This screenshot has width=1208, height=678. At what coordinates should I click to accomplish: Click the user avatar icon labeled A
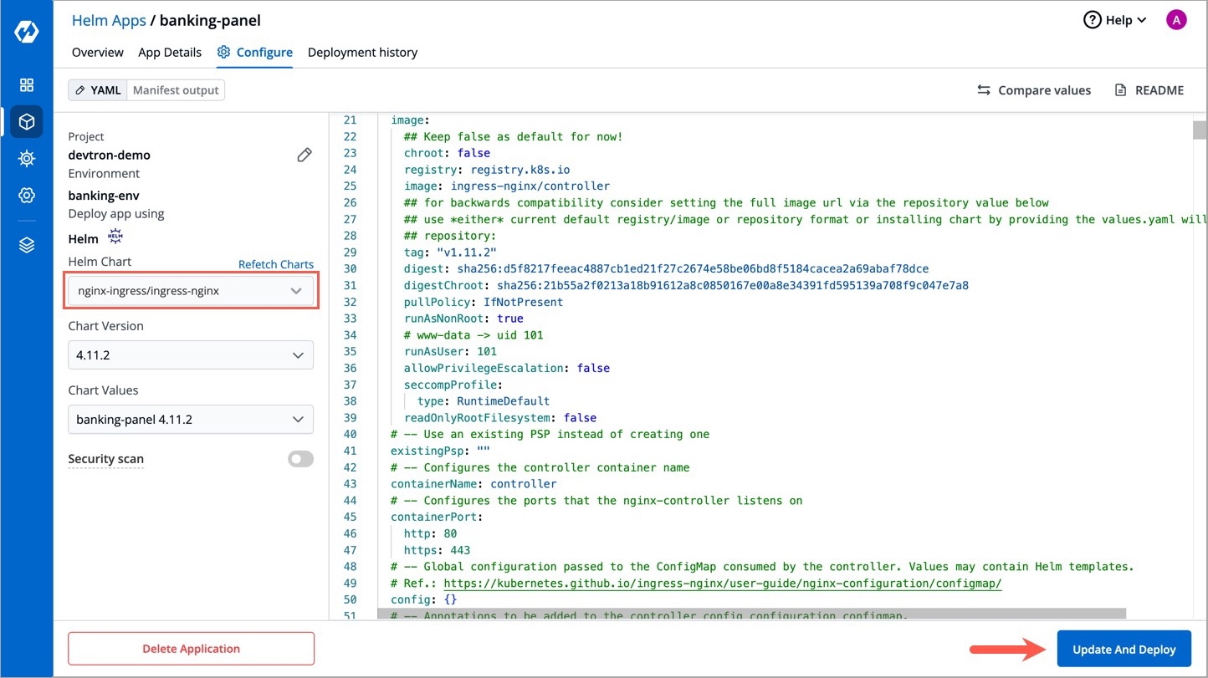click(1176, 20)
